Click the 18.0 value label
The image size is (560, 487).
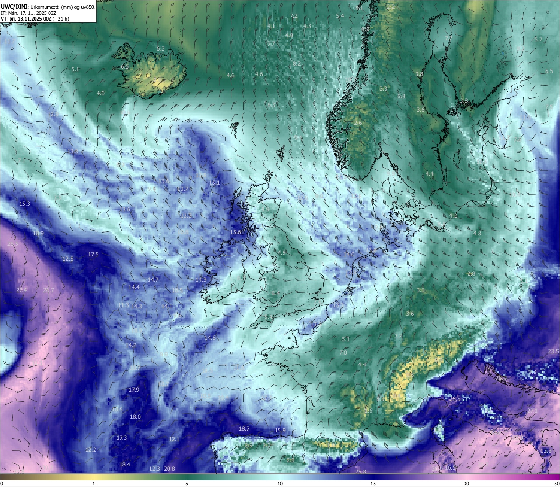click(x=136, y=417)
